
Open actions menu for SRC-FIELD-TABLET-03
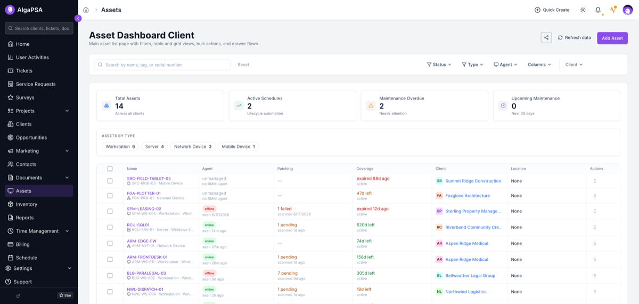[595, 181]
